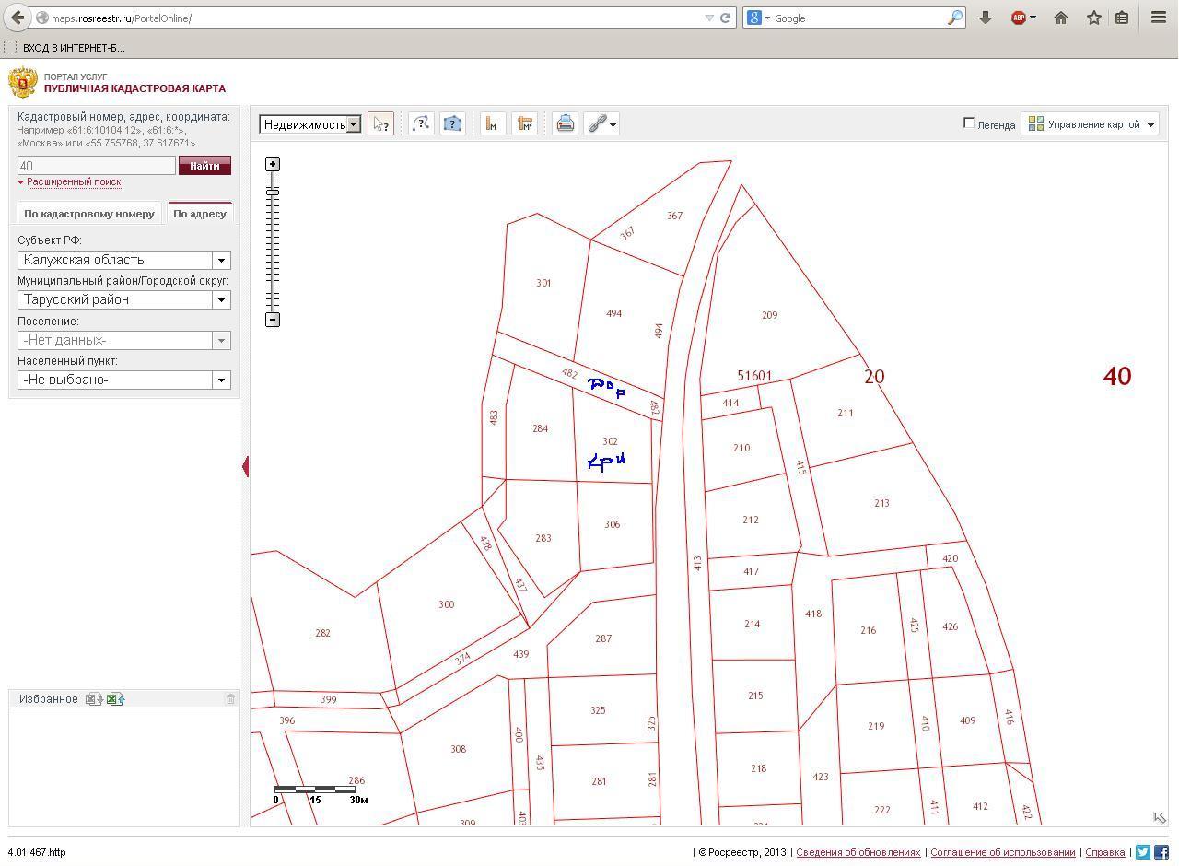Open the Тарусский район district dropdown
1179x866 pixels.
(123, 299)
